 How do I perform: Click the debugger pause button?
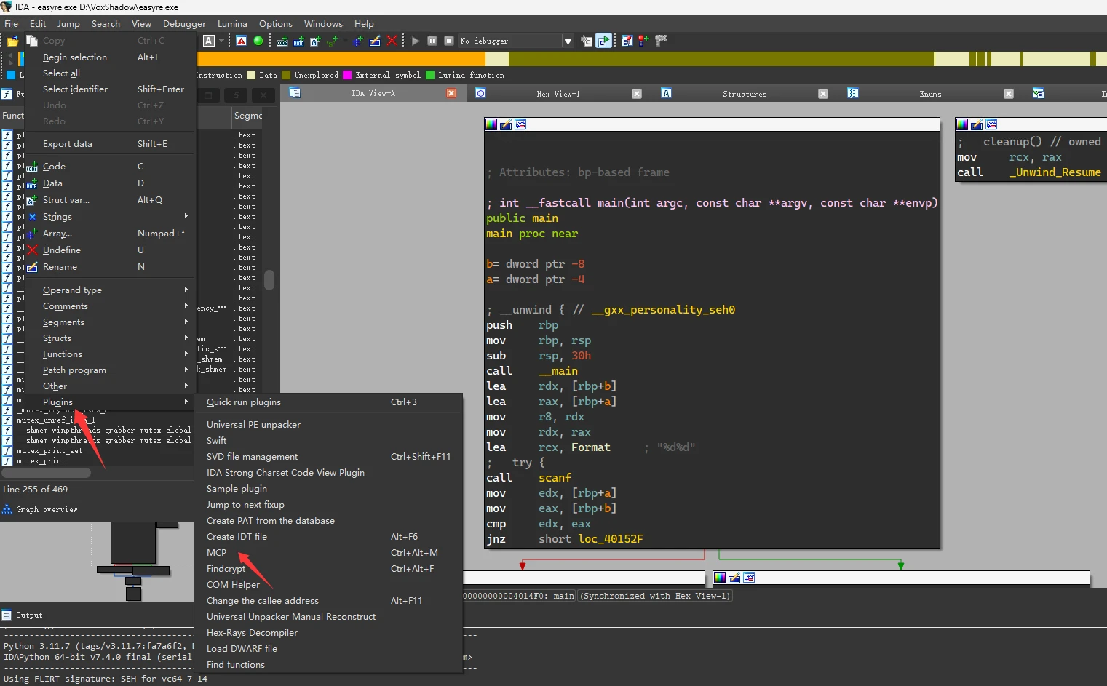tap(432, 41)
